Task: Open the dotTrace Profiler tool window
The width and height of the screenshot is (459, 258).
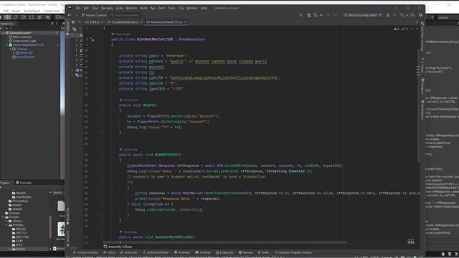Action: click(x=156, y=252)
